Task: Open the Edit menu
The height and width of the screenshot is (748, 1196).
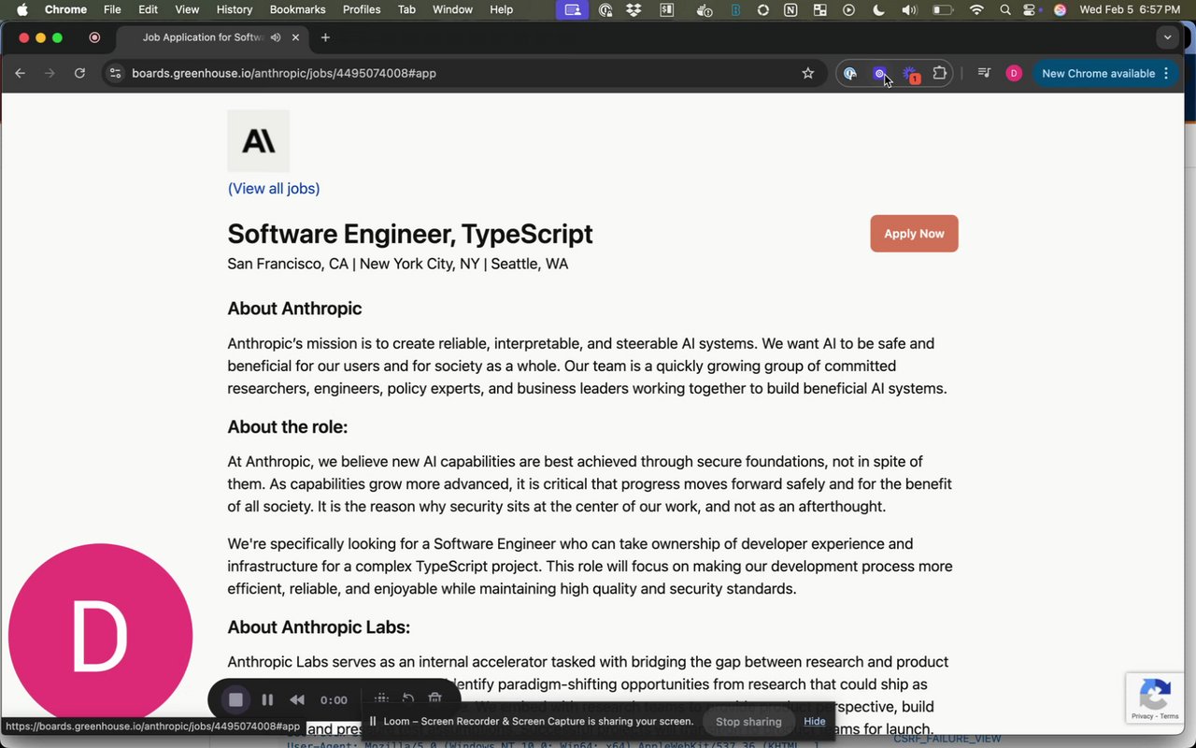Action: 148,9
